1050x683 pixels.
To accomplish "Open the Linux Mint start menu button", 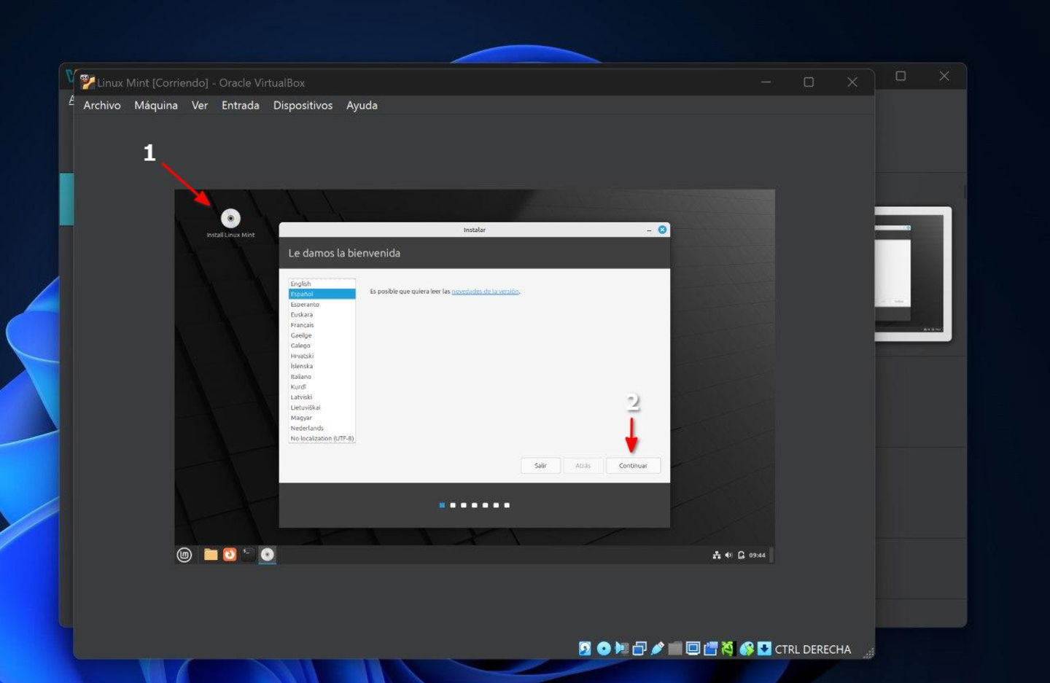I will coord(184,555).
